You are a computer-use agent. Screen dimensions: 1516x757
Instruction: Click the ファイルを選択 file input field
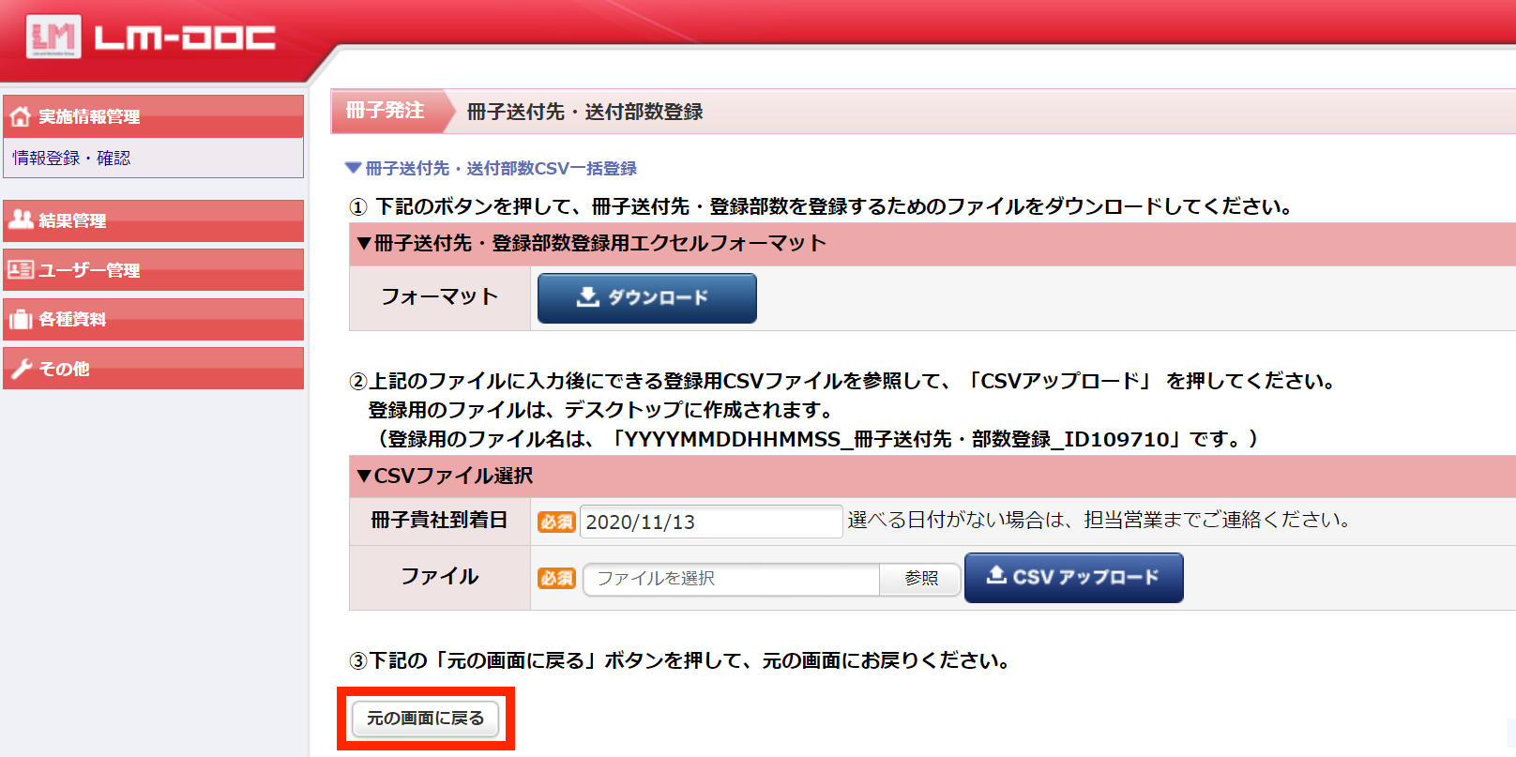731,579
